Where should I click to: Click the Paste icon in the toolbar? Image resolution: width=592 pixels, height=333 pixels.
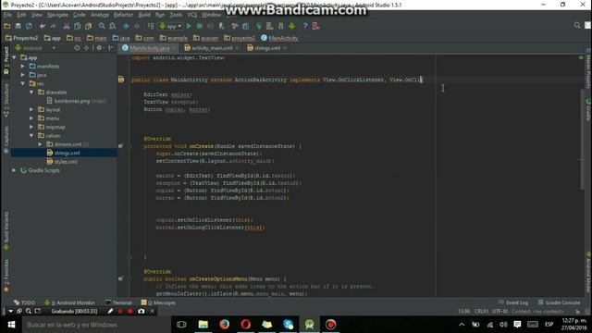point(88,26)
